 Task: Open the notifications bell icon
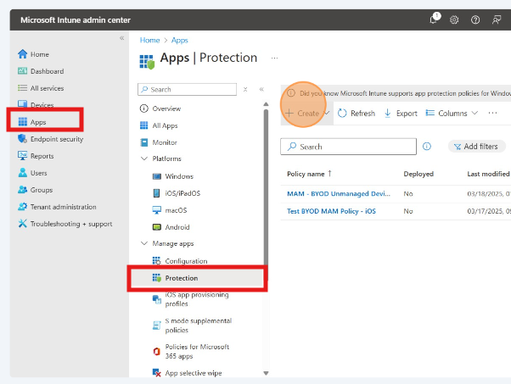pyautogui.click(x=434, y=19)
